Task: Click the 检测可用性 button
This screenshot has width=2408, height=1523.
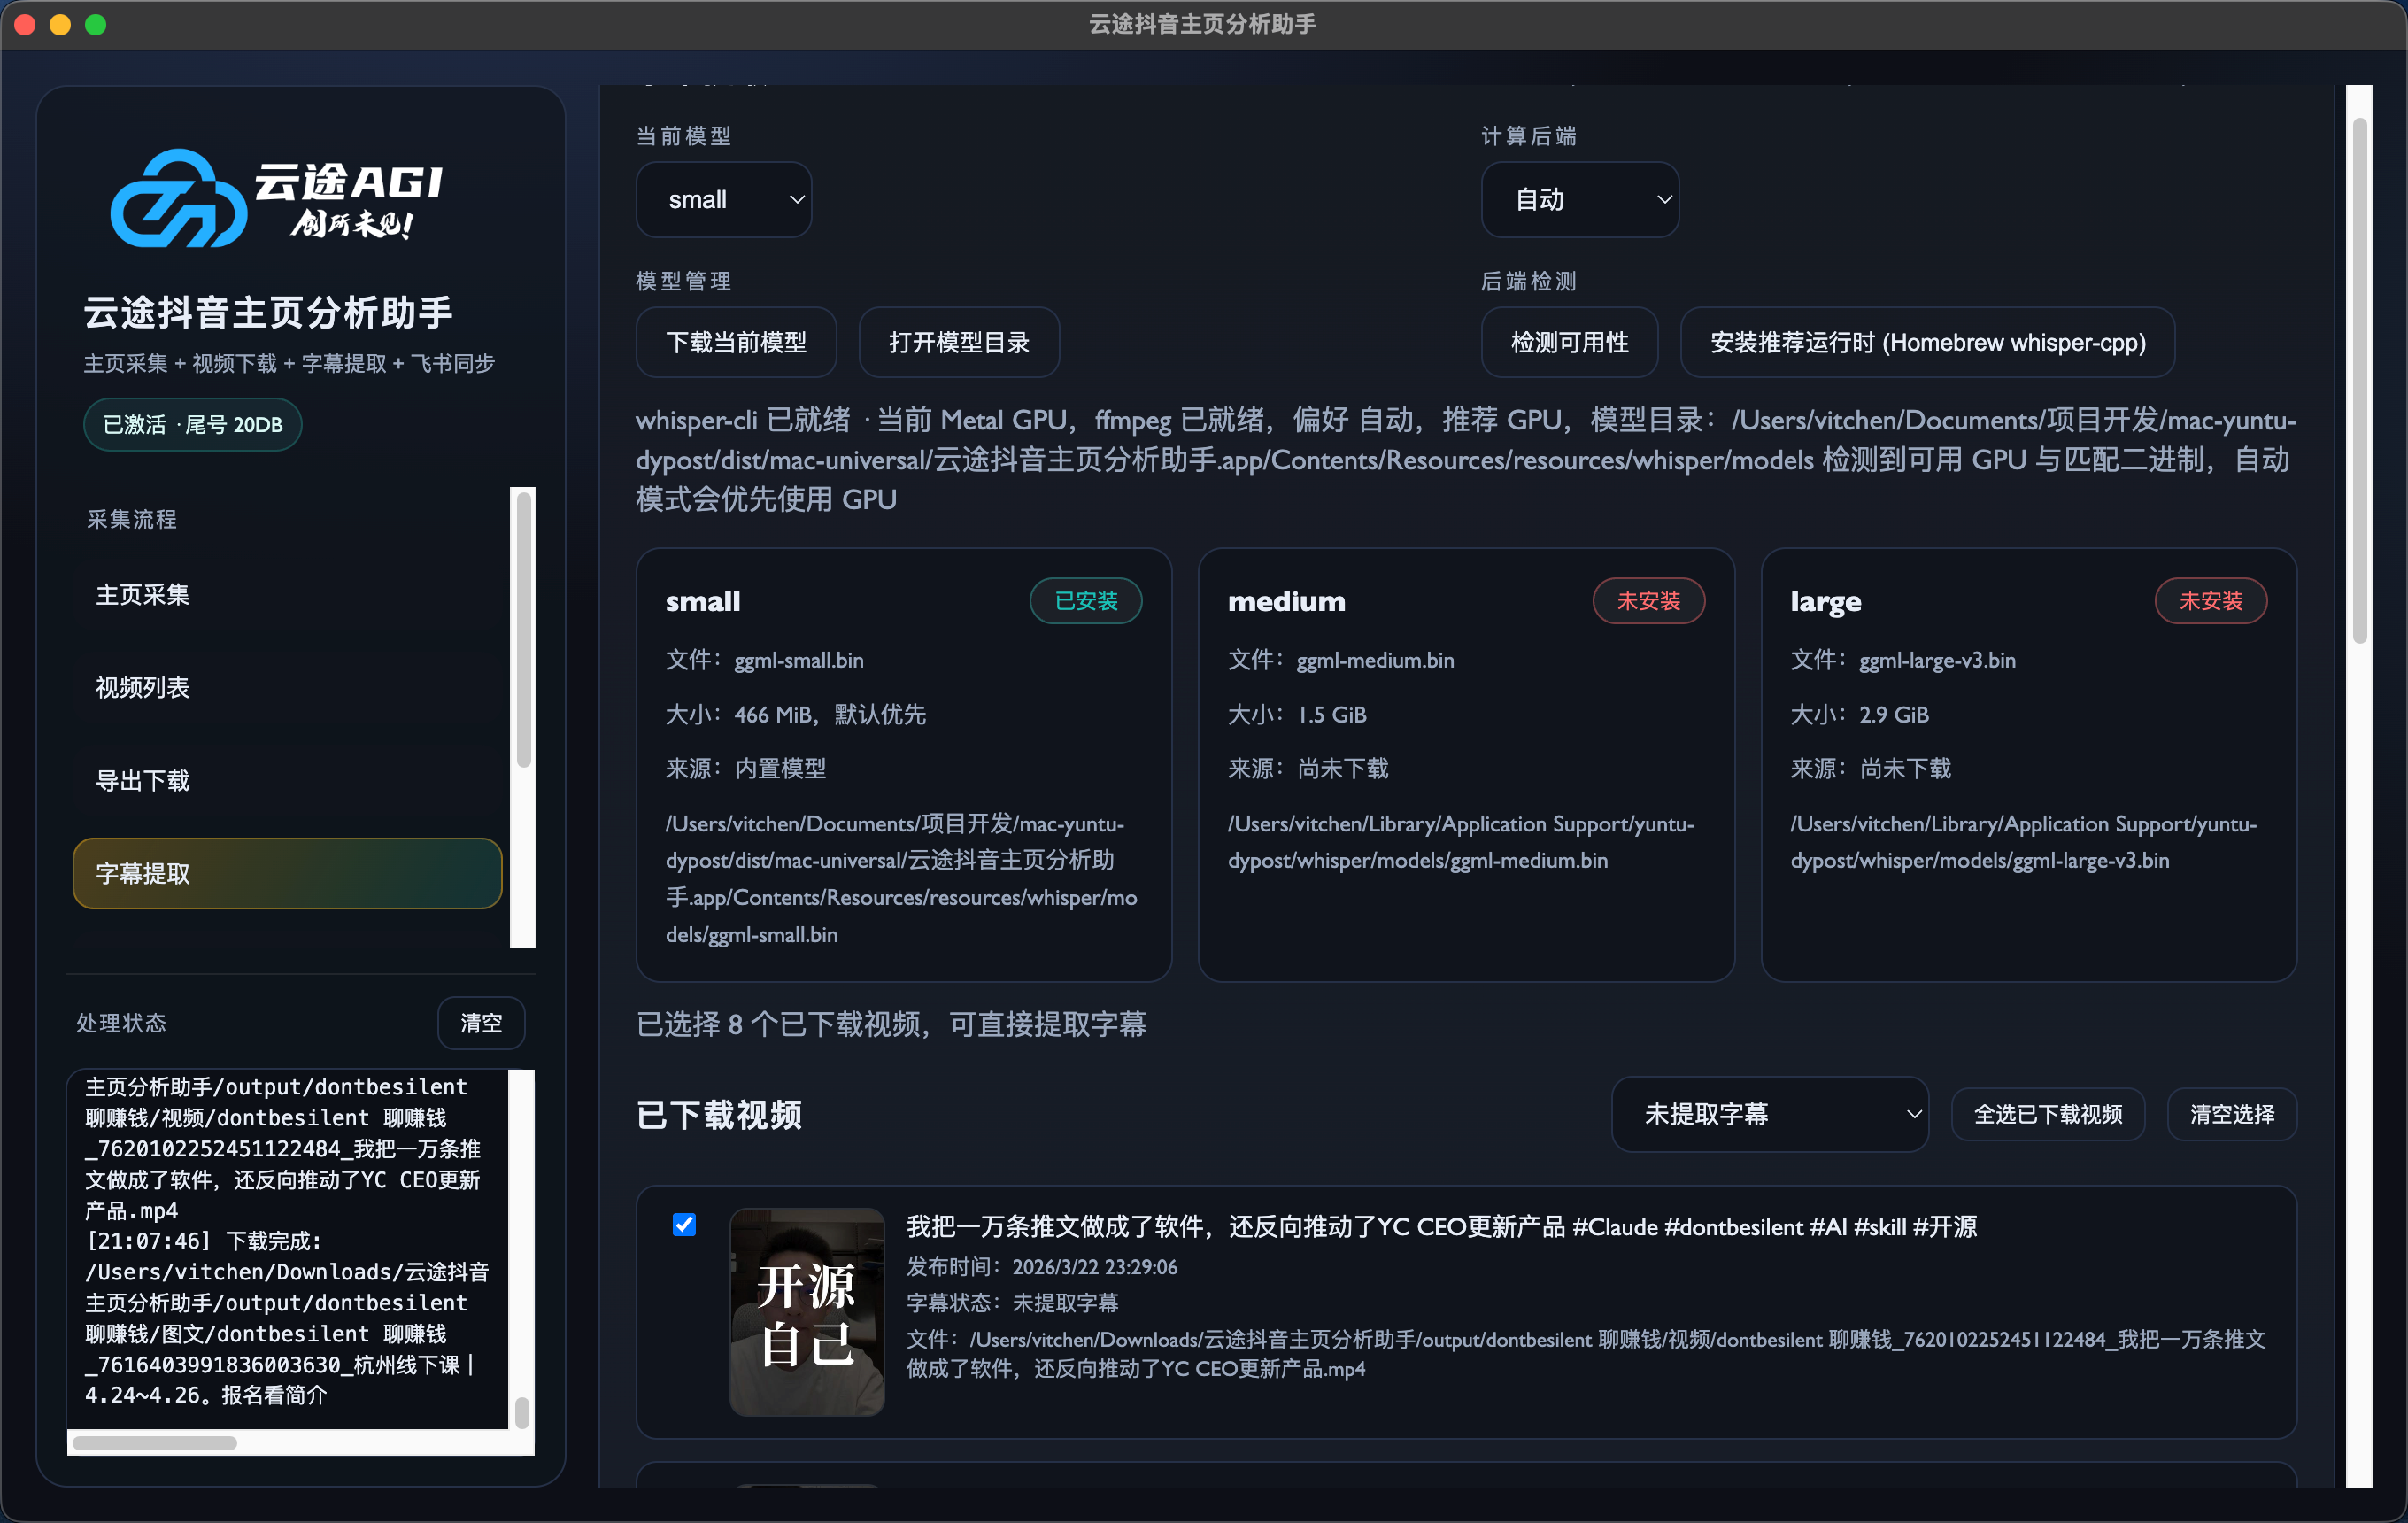Action: click(1569, 341)
